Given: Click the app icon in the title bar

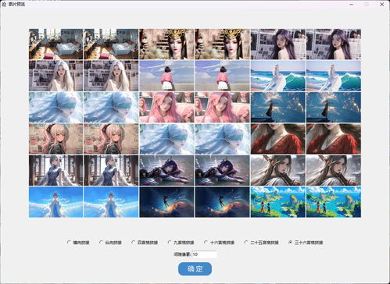Looking at the screenshot, I should point(4,5).
